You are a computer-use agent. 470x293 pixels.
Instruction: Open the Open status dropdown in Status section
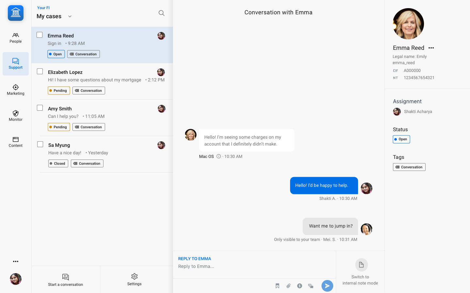[x=401, y=139]
